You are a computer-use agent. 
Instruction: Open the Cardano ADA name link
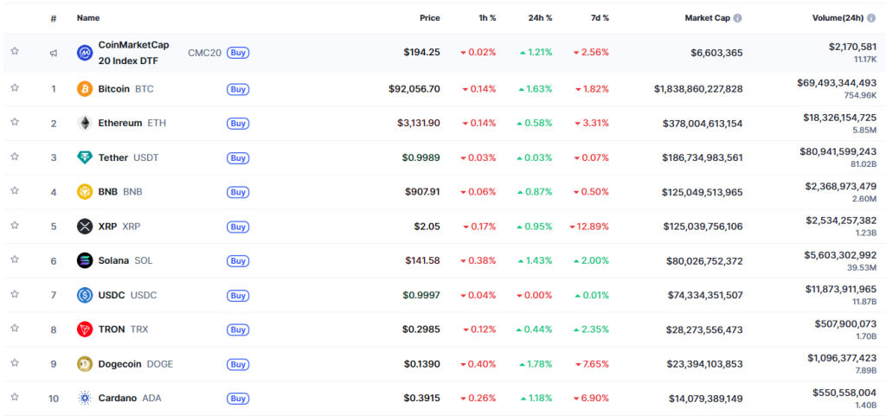point(130,398)
